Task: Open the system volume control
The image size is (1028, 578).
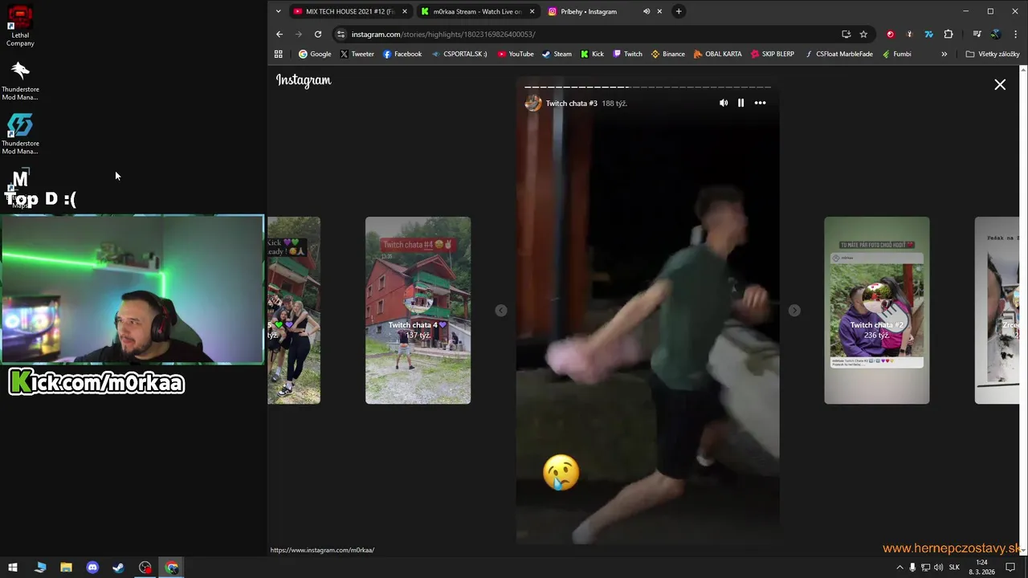Action: point(938,568)
